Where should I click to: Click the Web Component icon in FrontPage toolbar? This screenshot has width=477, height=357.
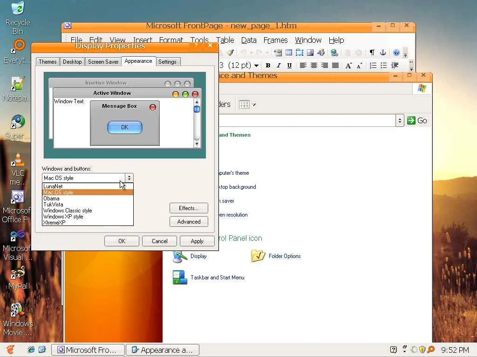(x=278, y=53)
